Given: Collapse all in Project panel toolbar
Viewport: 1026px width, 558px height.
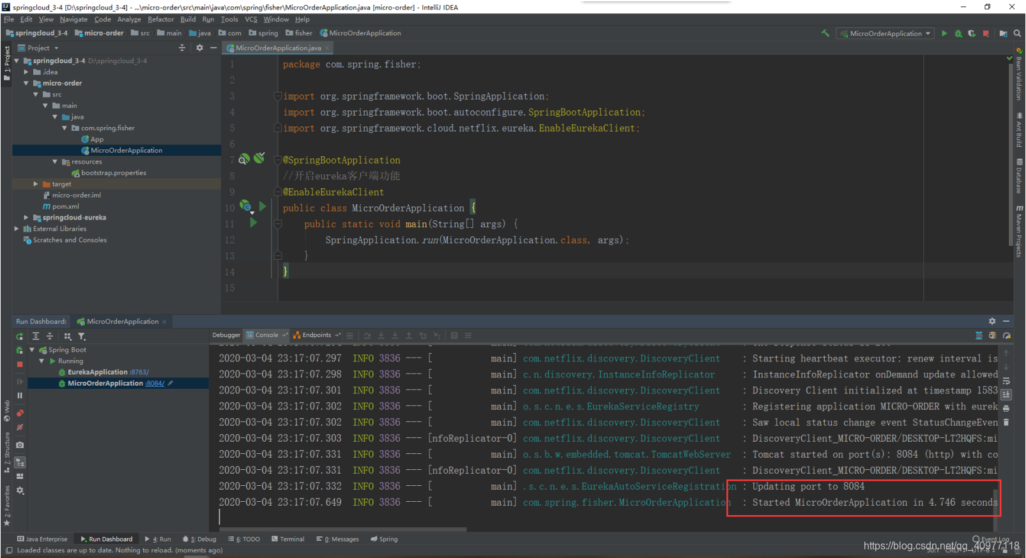Looking at the screenshot, I should point(182,48).
